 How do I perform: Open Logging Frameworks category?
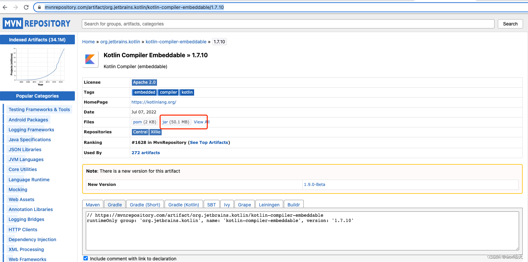tap(31, 130)
